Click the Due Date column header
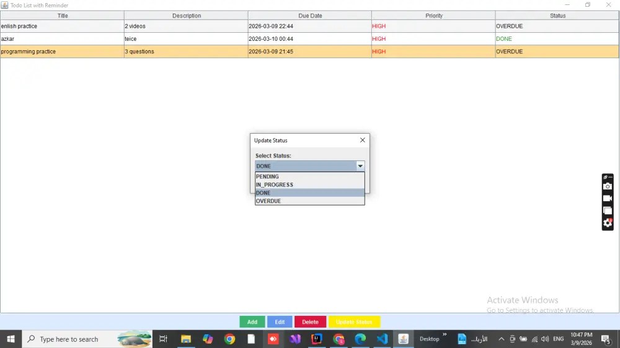The height and width of the screenshot is (348, 620). 310,16
